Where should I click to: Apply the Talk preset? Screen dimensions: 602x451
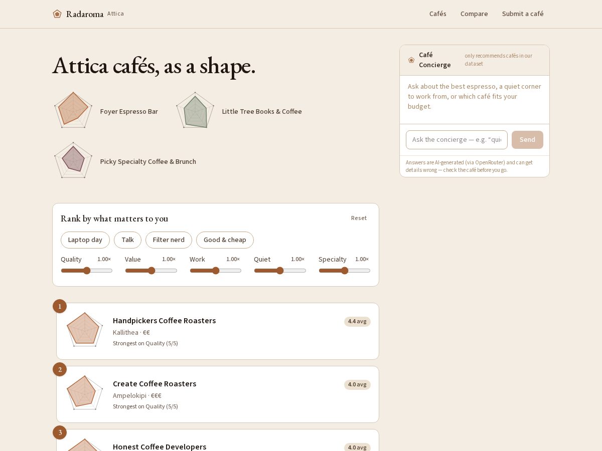127,240
